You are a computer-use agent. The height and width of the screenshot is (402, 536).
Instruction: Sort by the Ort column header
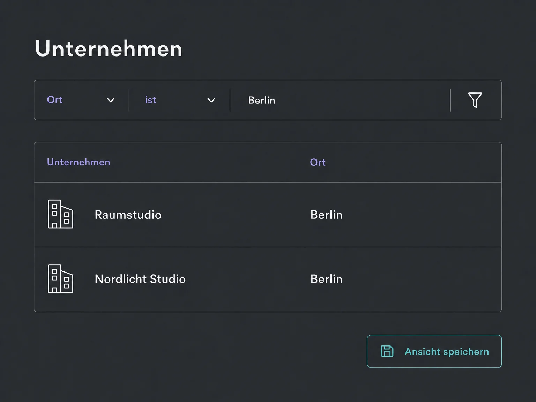(x=318, y=162)
